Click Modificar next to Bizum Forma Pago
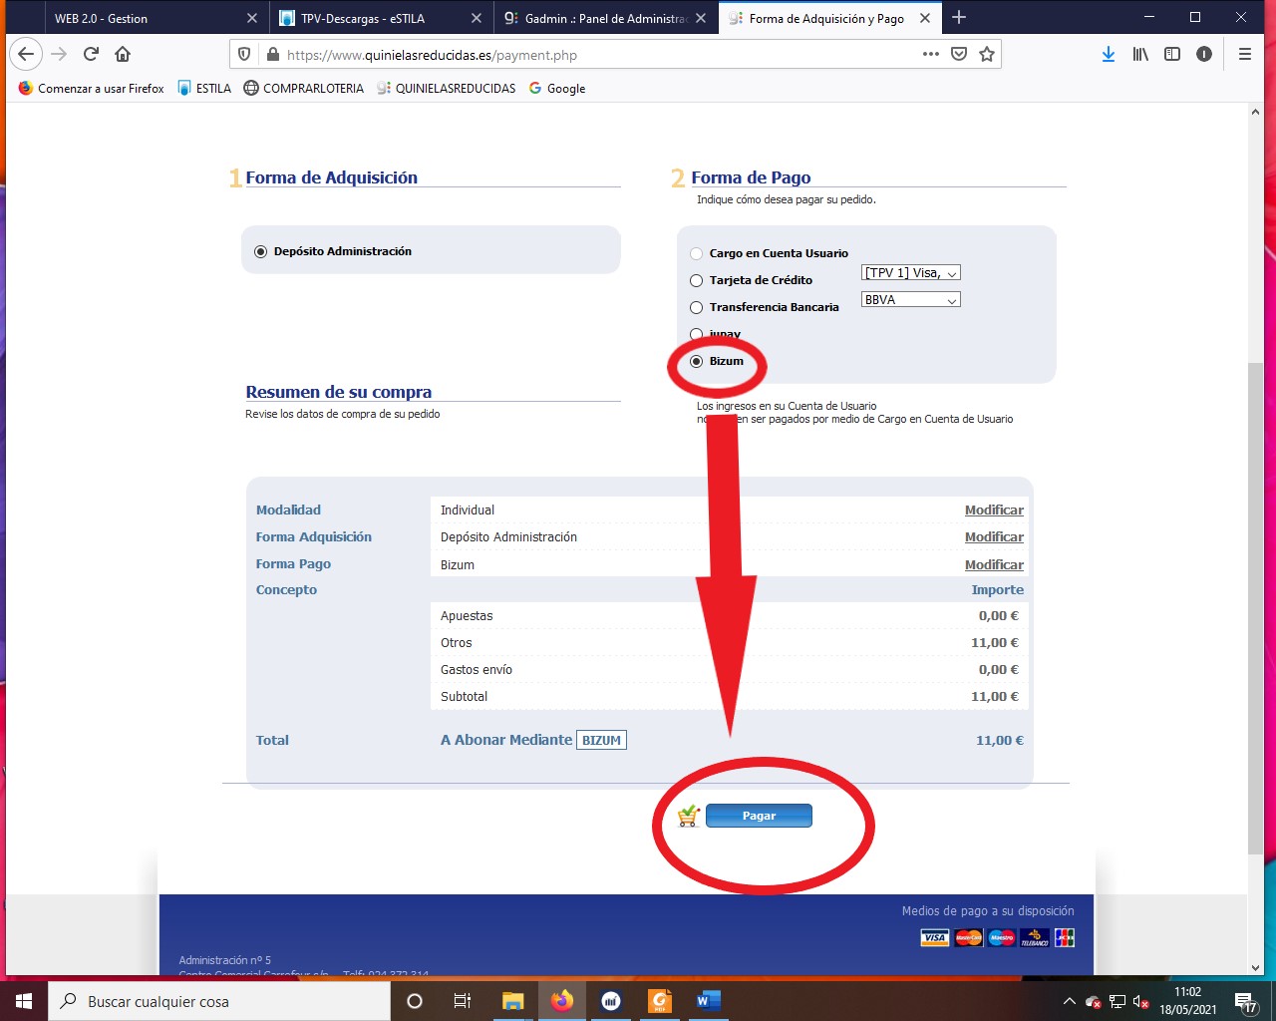The image size is (1276, 1021). tap(994, 564)
